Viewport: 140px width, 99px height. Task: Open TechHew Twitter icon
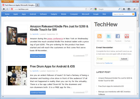[x=109, y=36]
